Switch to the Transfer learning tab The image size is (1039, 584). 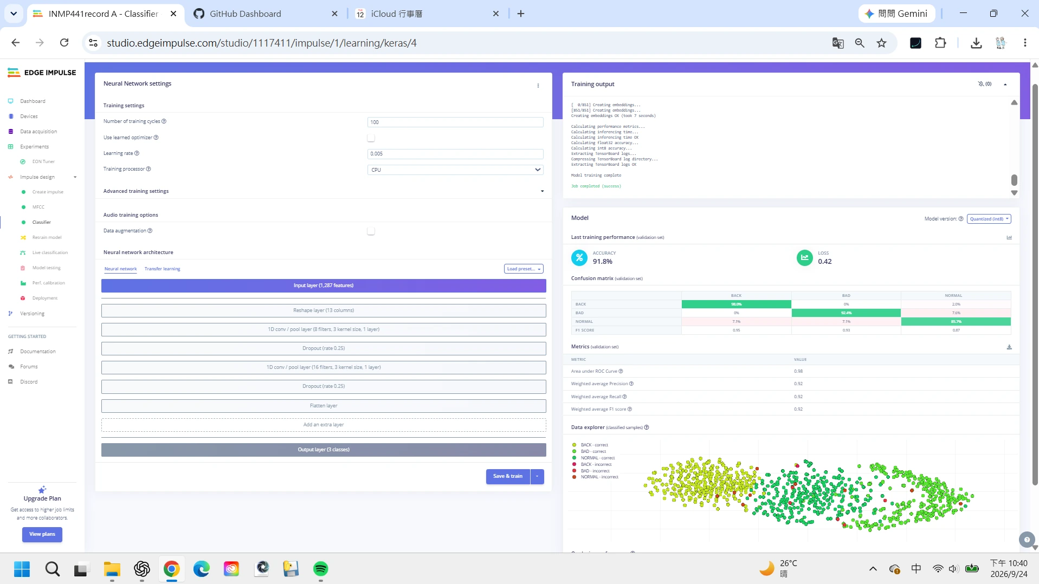(162, 269)
